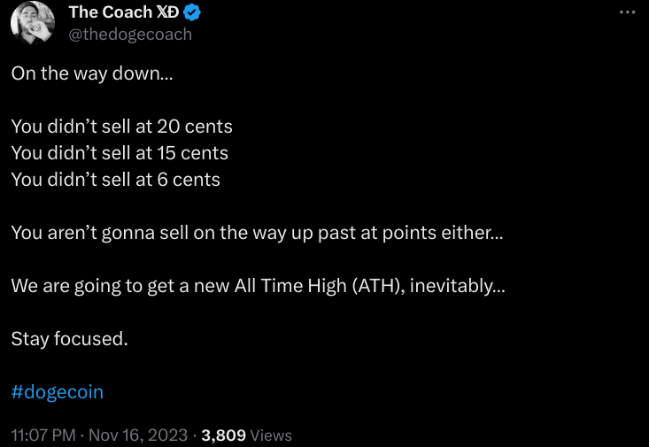The width and height of the screenshot is (649, 447).
Task: Click the "Stay focused." line
Action: click(70, 338)
